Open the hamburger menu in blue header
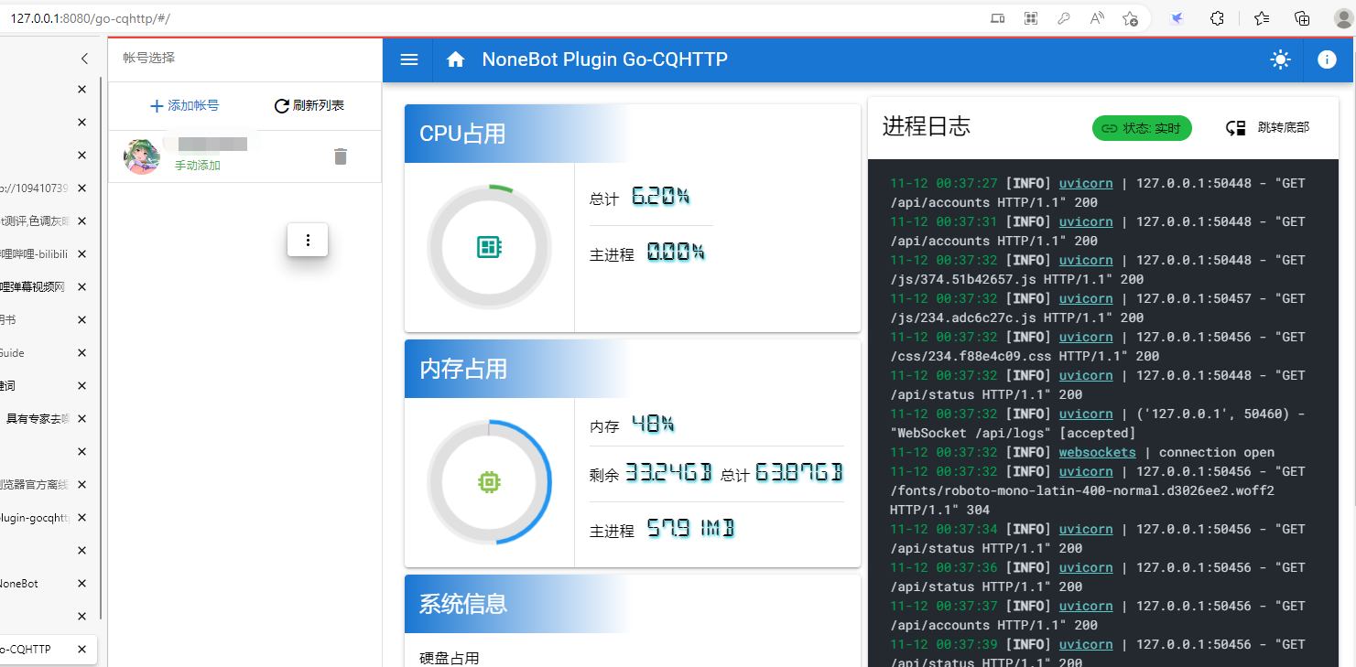1356x667 pixels. (x=409, y=59)
